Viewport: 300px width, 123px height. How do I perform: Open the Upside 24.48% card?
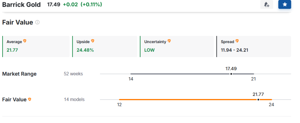105,47
